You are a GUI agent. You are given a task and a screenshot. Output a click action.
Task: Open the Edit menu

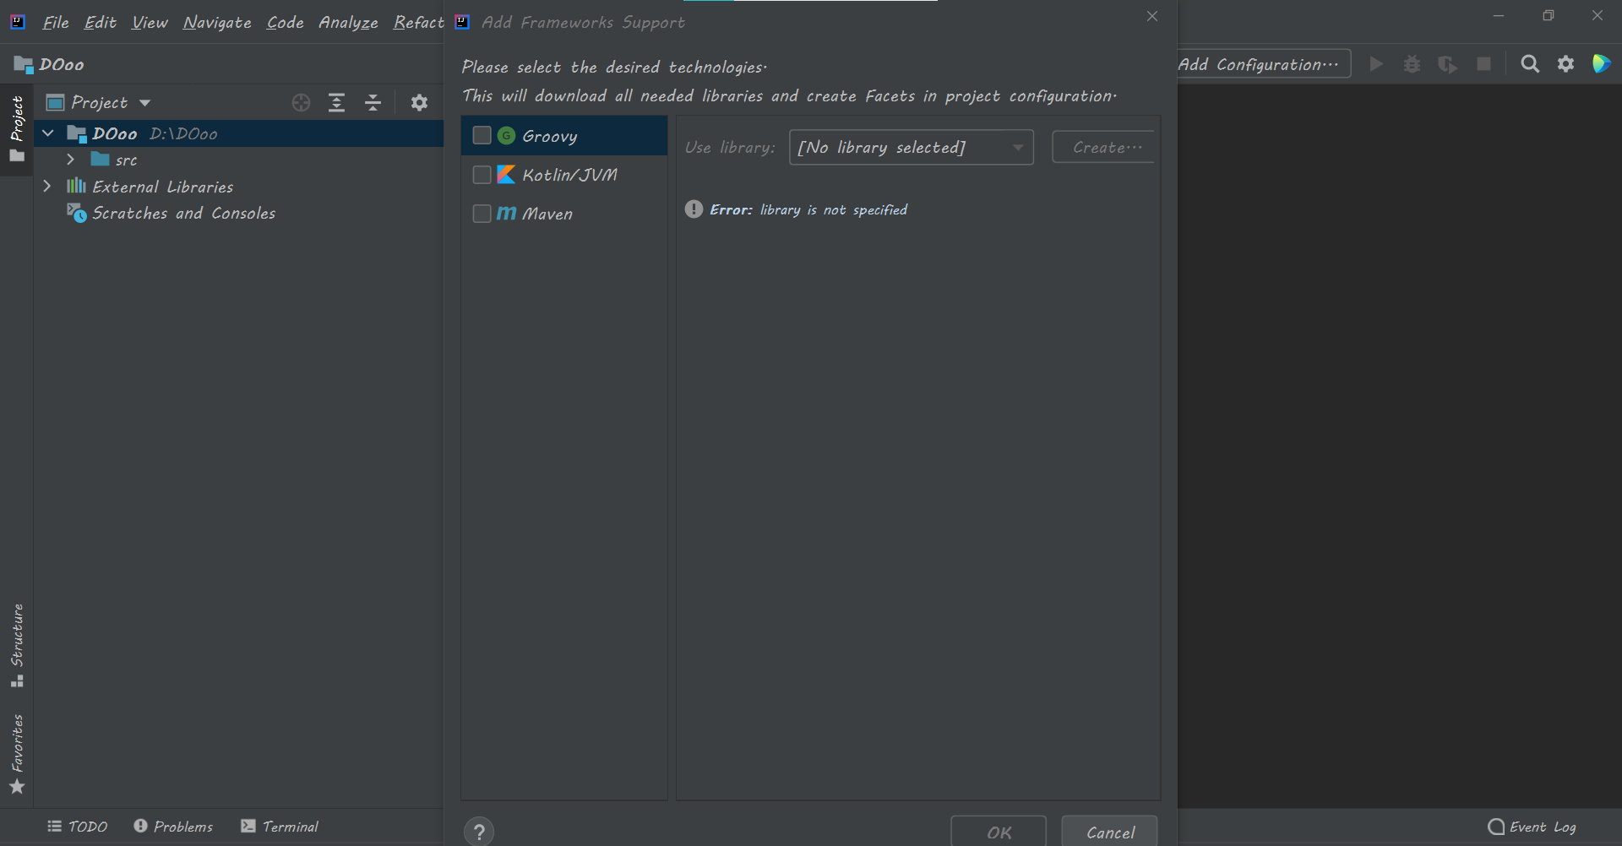(100, 22)
